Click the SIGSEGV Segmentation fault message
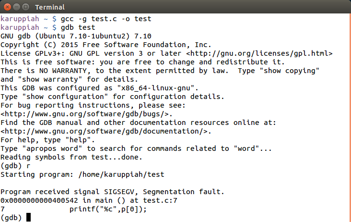Screen dimensions: 351x222 pos(111,192)
